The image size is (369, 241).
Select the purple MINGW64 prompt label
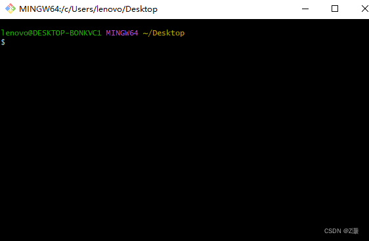122,33
